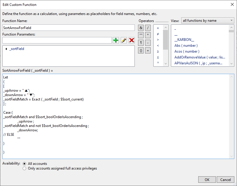The height and width of the screenshot is (186, 237).
Task: Choose the less-than comparison operator
Action: (x=158, y=46)
